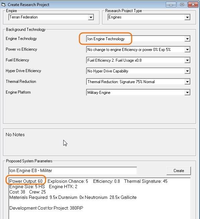This screenshot has width=200, height=219.
Task: Open the Empire dropdown arrow
Action: 91,17
